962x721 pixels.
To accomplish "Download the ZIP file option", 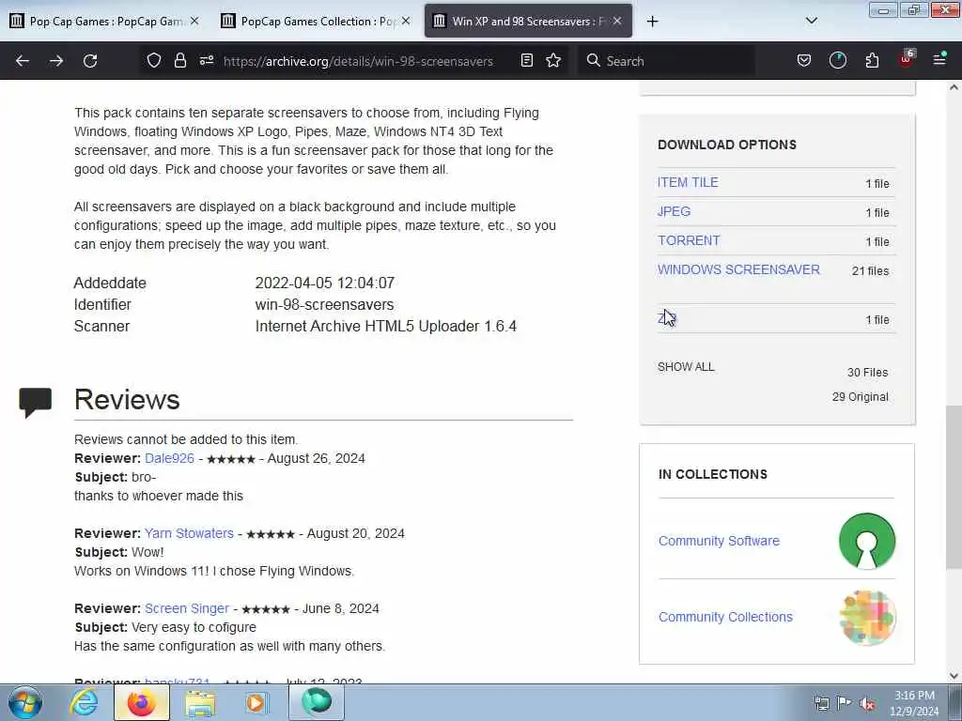I will coord(666,319).
